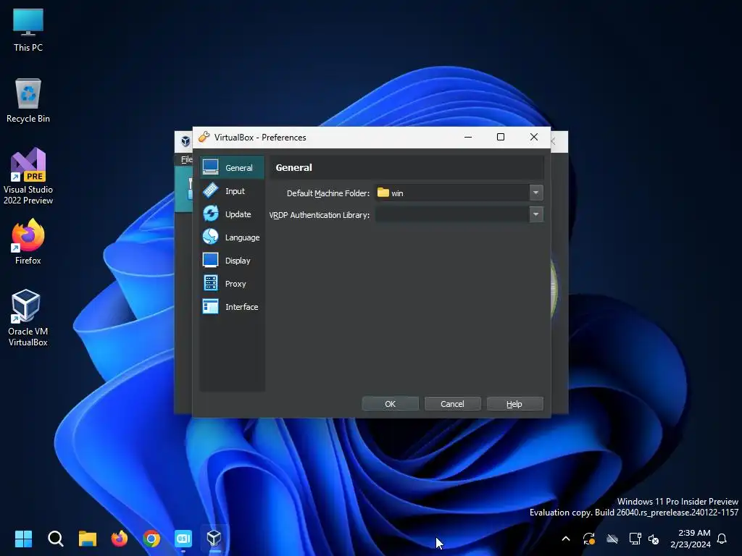Click the Help button
Image resolution: width=742 pixels, height=556 pixels.
pos(514,404)
